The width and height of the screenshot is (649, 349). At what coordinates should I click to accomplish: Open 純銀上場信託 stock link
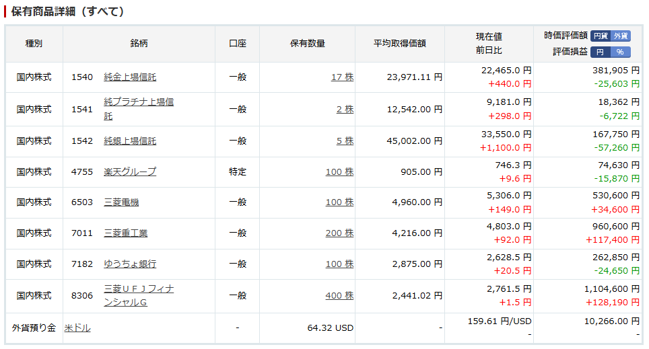click(130, 141)
